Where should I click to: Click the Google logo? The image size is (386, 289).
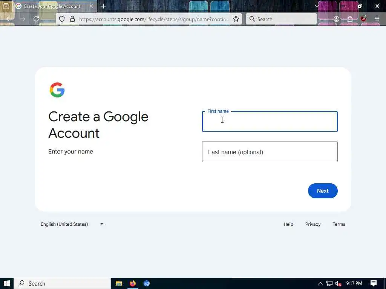(57, 90)
